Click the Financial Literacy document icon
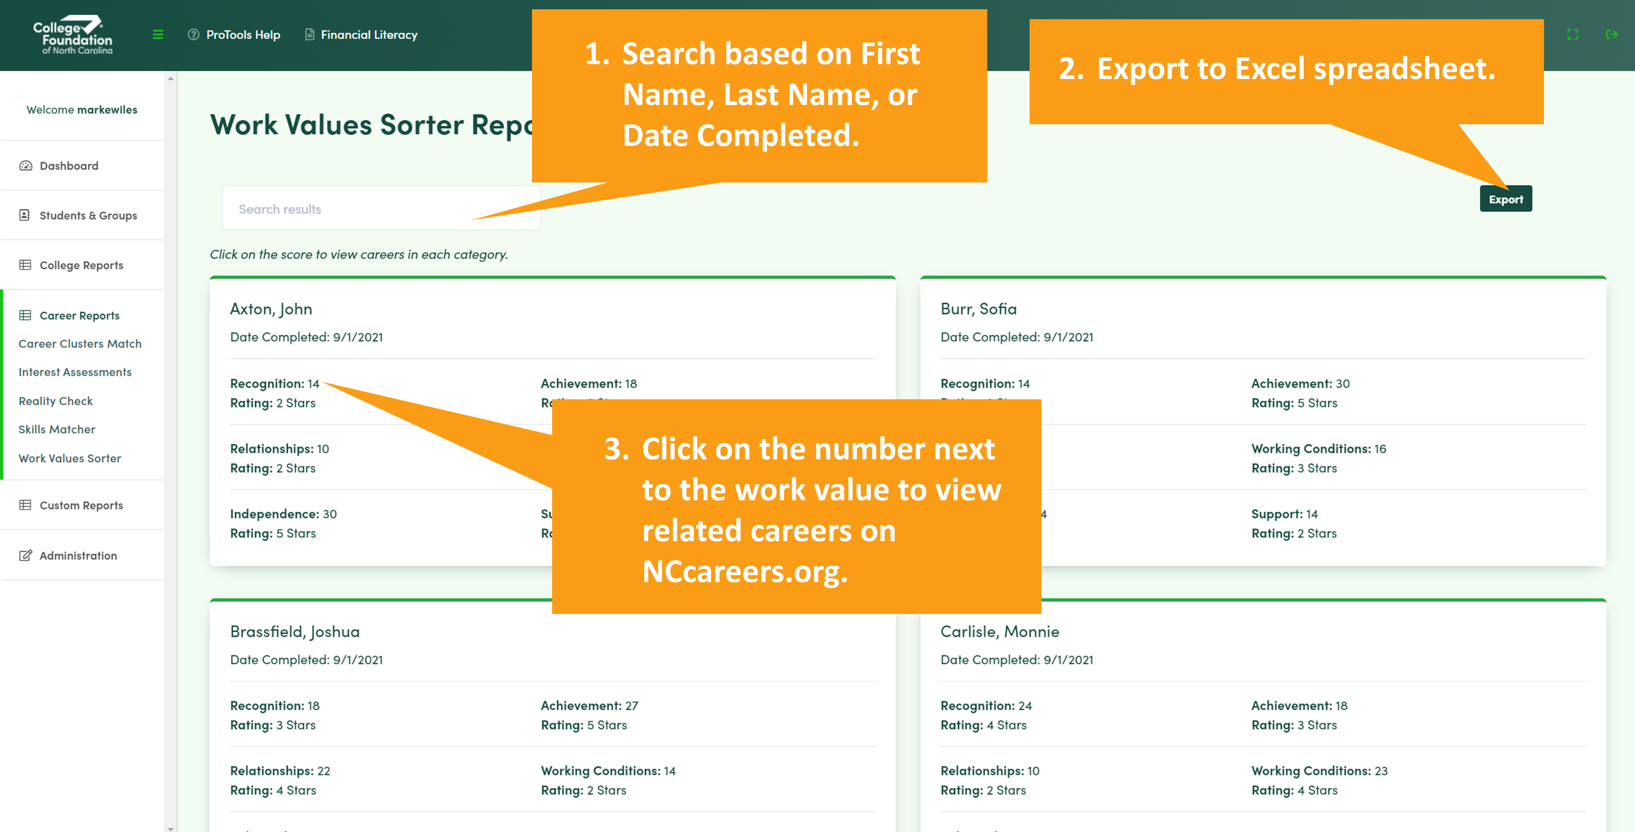This screenshot has width=1635, height=832. (309, 34)
